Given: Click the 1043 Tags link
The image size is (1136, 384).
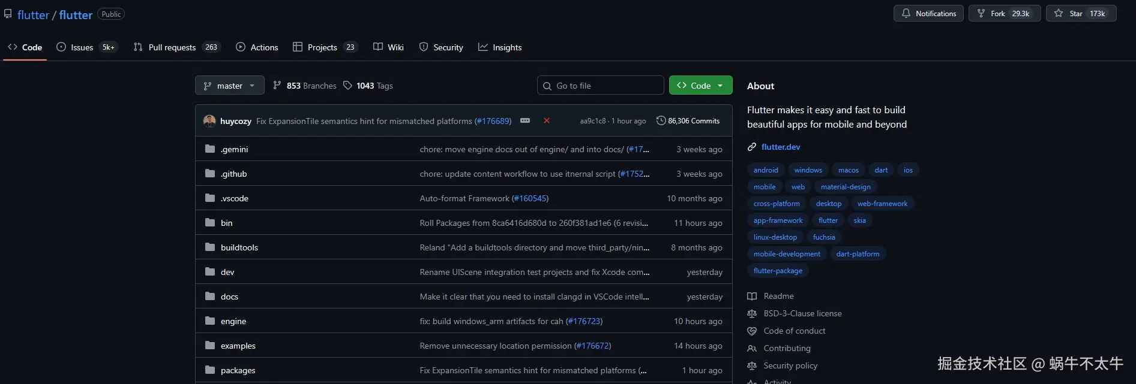Looking at the screenshot, I should click(x=368, y=86).
